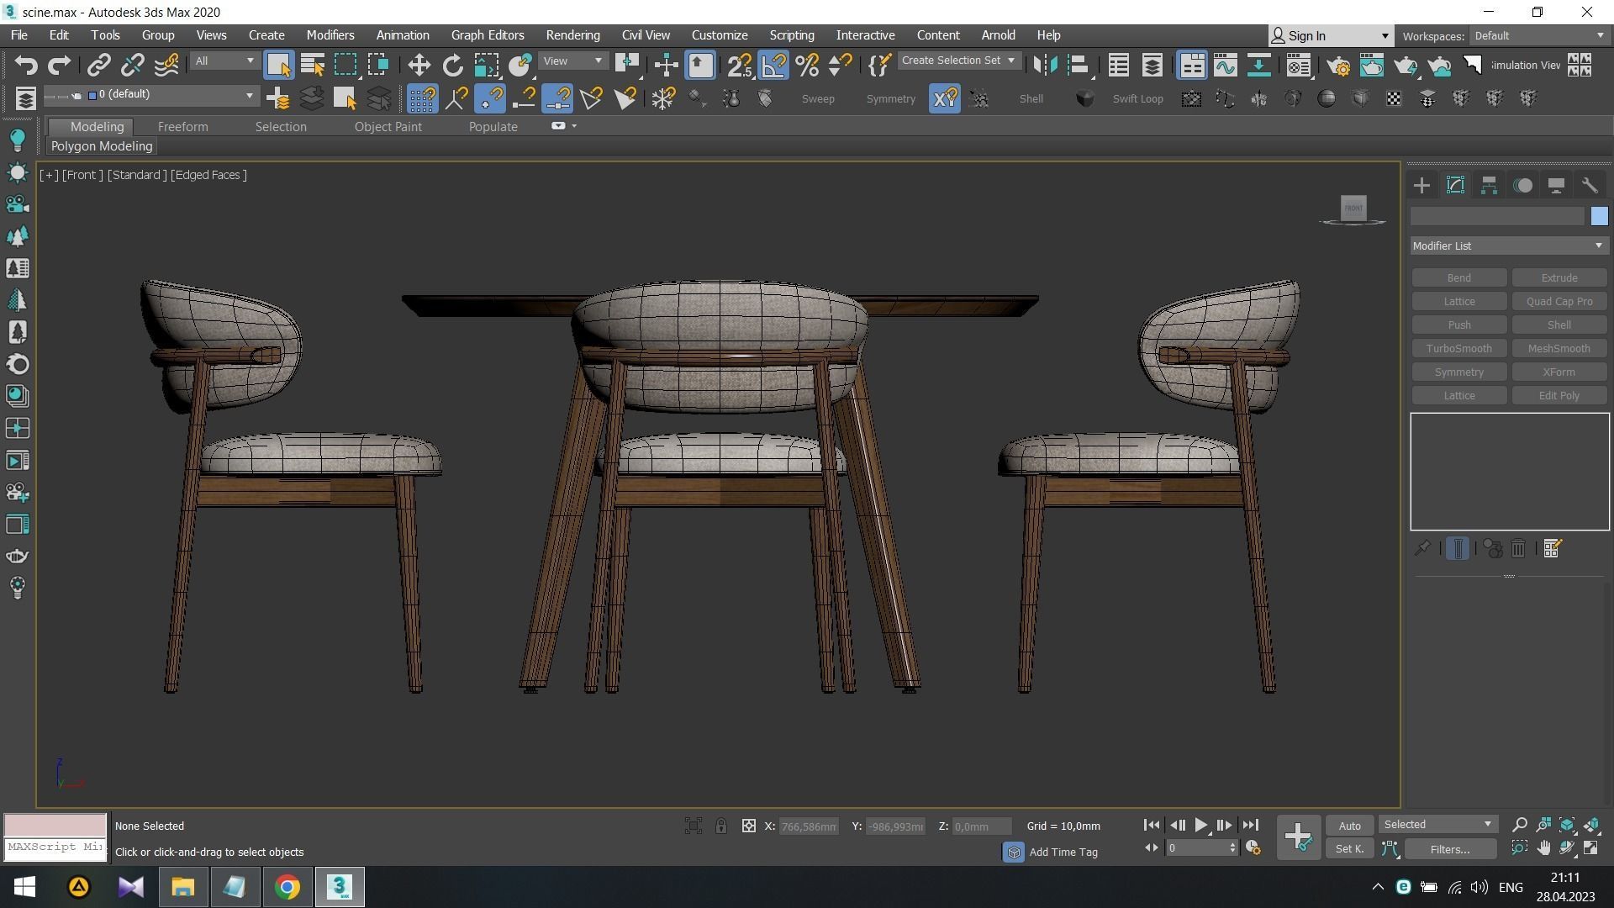Click the MAXScript pink listener swatch
This screenshot has height=908, width=1614.
(x=55, y=825)
